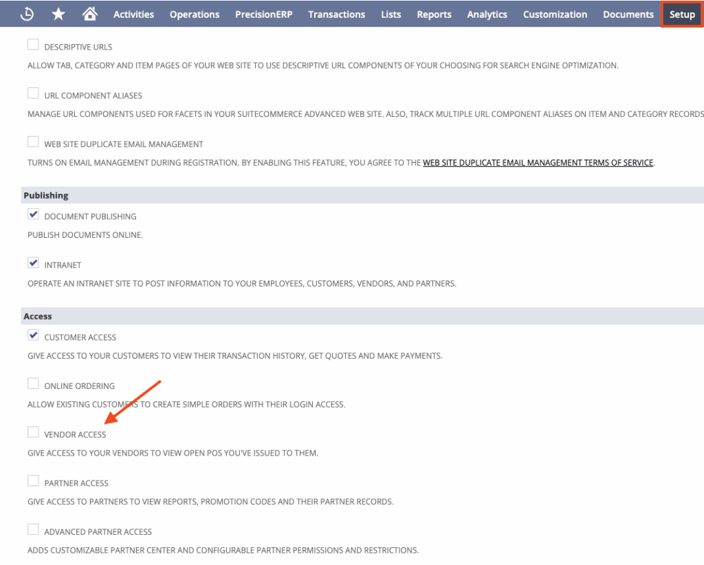Screen dimensions: 704x565
Task: Open the Documents menu
Action: point(628,14)
